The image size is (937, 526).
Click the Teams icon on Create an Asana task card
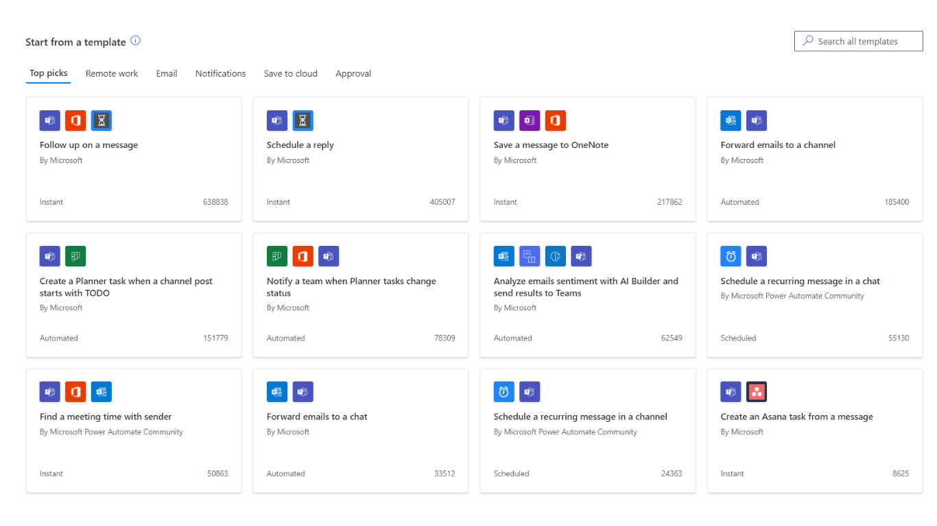731,392
